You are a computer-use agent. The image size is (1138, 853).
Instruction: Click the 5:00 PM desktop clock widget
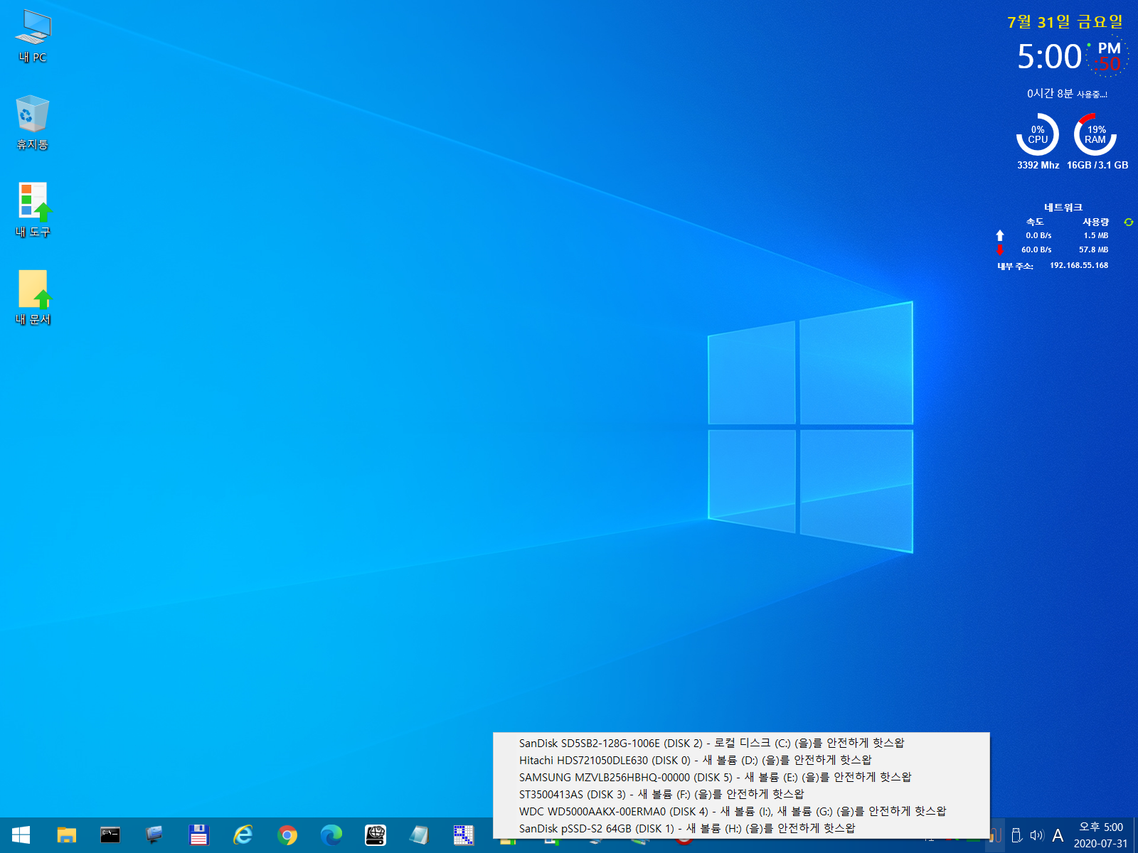[1072, 57]
